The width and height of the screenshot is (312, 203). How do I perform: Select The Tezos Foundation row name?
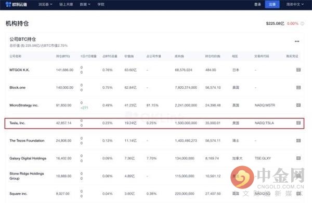[27, 141]
